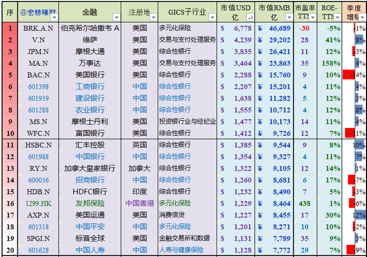
Task: Select ticker cell MS.N
Action: 38,122
